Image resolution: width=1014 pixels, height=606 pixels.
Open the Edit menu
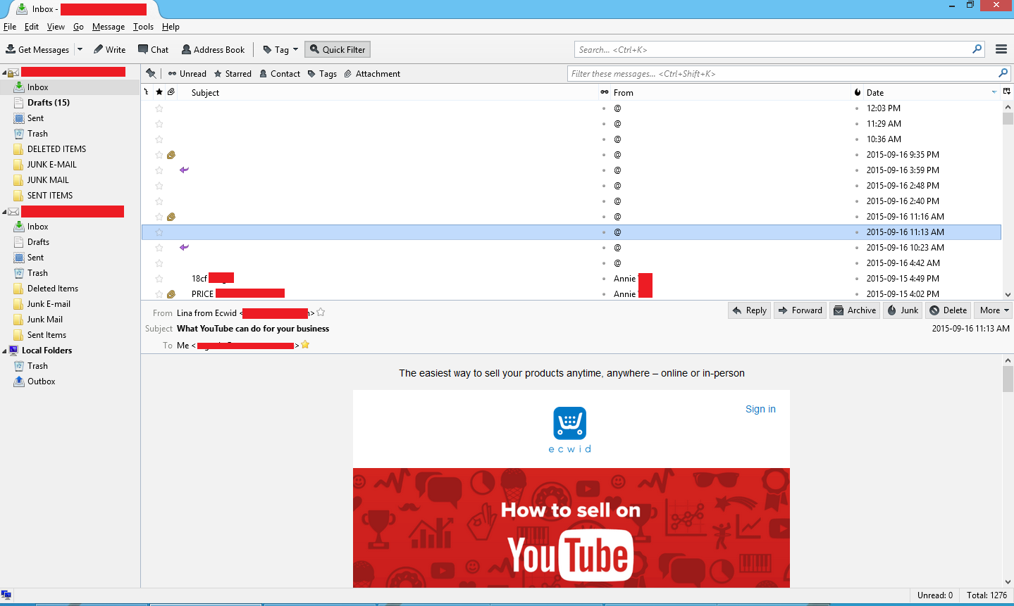tap(32, 27)
